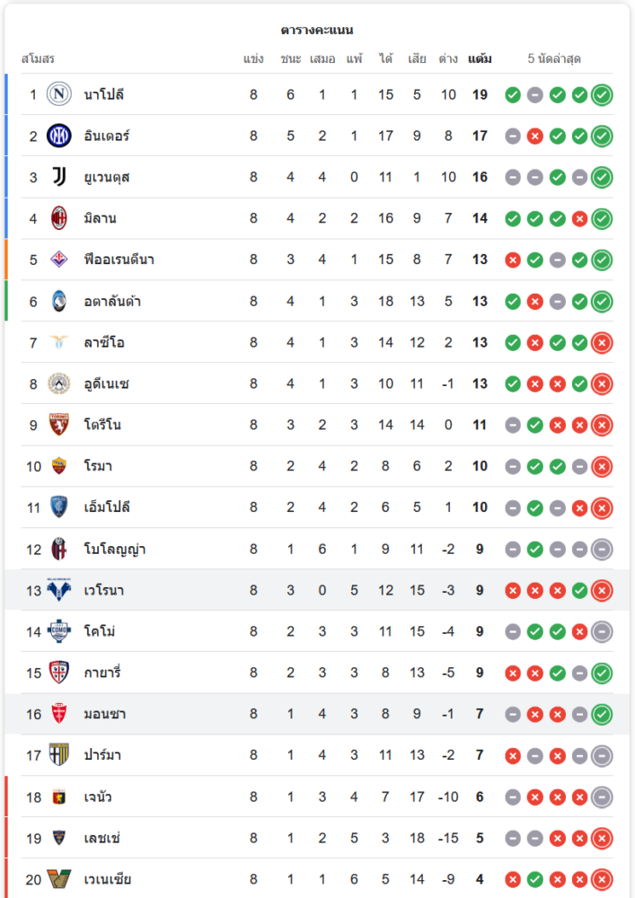
Task: Select the Roma club crest icon
Action: (x=59, y=466)
